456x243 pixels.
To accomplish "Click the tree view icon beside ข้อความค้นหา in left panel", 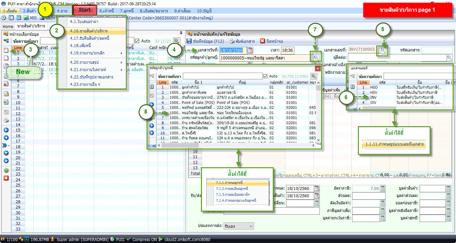I will tap(6, 41).
